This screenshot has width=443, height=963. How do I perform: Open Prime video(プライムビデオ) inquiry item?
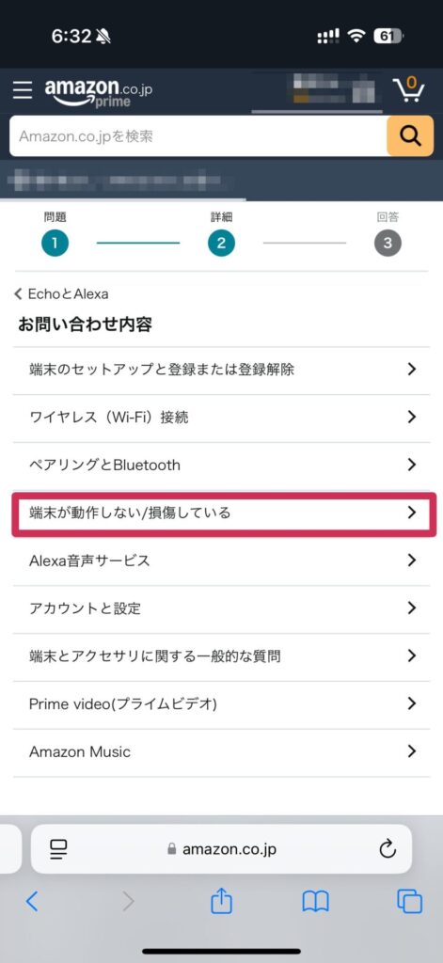(x=221, y=703)
